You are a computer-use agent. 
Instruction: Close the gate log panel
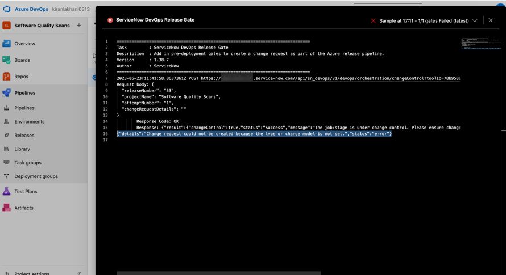(x=491, y=20)
